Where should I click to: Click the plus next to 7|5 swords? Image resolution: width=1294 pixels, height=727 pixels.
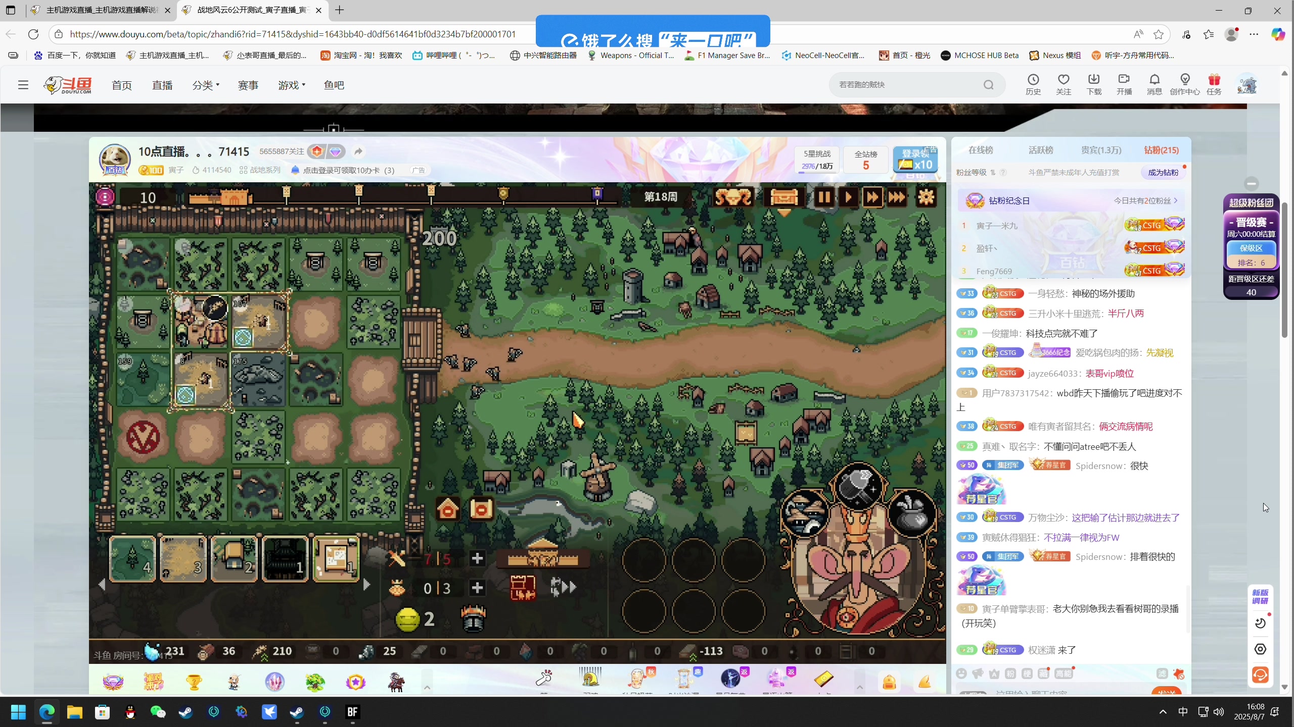point(477,558)
